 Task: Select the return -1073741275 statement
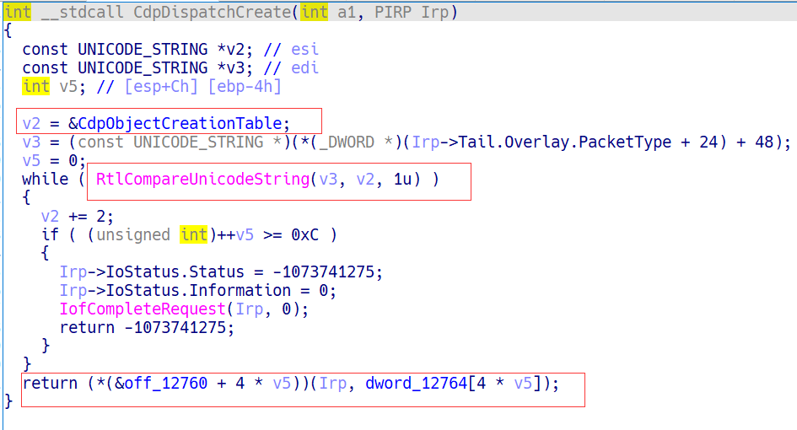pos(147,327)
